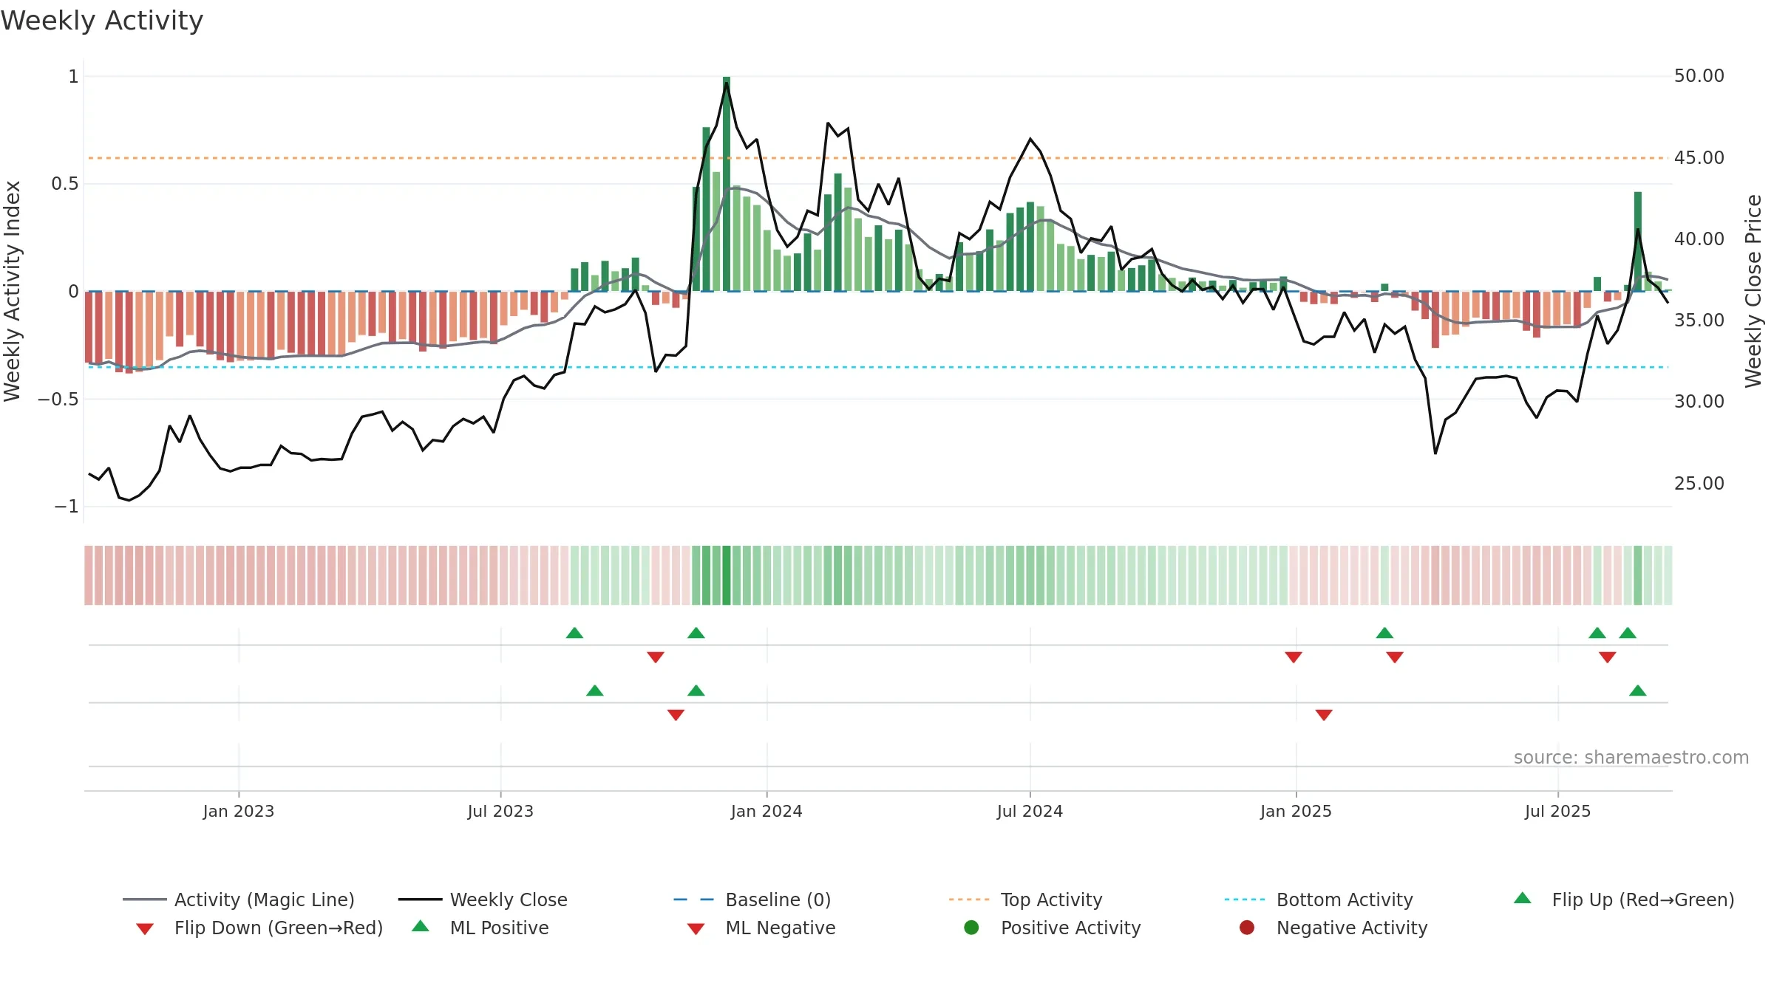Image resolution: width=1774 pixels, height=997 pixels.
Task: Select the late Jul 2025 Flip Up triangle
Action: tap(1597, 633)
